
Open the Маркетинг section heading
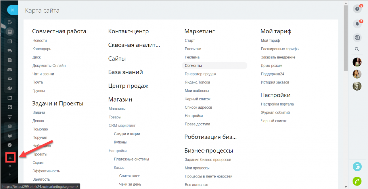[200, 31]
